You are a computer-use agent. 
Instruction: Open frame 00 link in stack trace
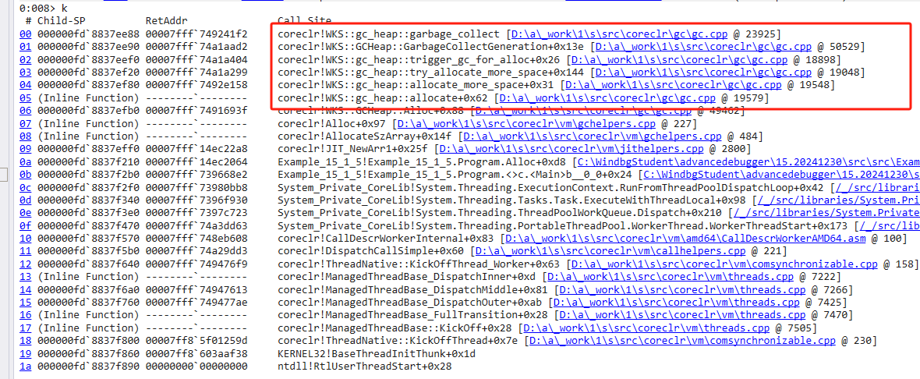click(x=25, y=34)
